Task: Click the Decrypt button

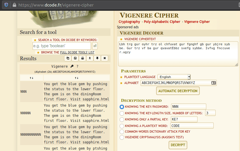Action: 178,145
